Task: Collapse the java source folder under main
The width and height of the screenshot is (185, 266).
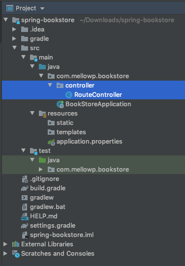Action: (32, 66)
